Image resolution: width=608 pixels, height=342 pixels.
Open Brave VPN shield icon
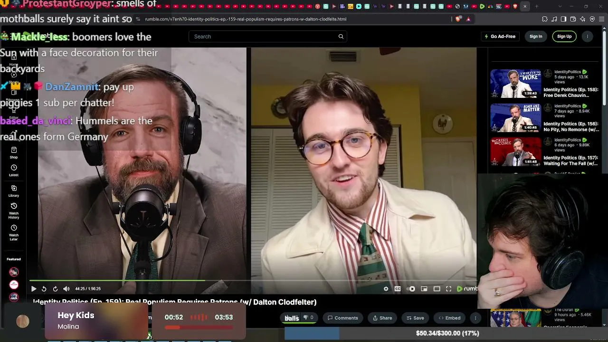click(x=592, y=19)
